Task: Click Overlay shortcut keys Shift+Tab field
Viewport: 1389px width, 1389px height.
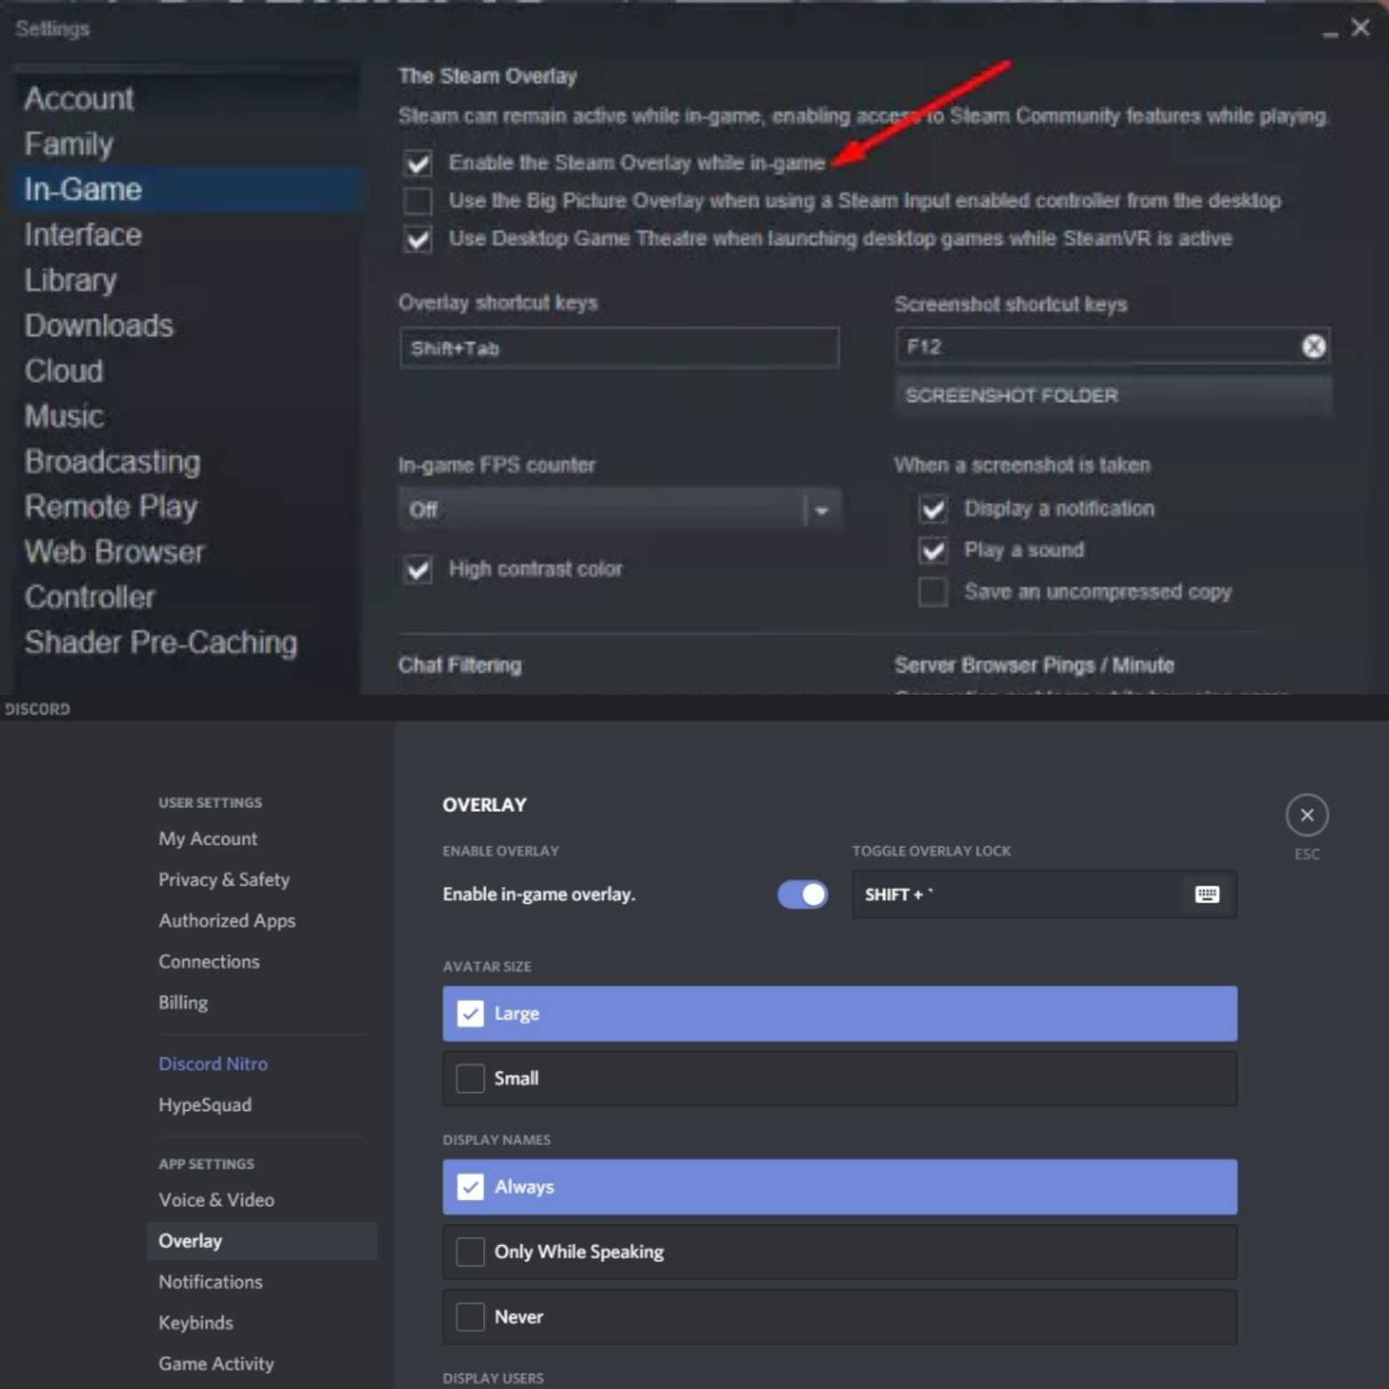Action: click(619, 348)
